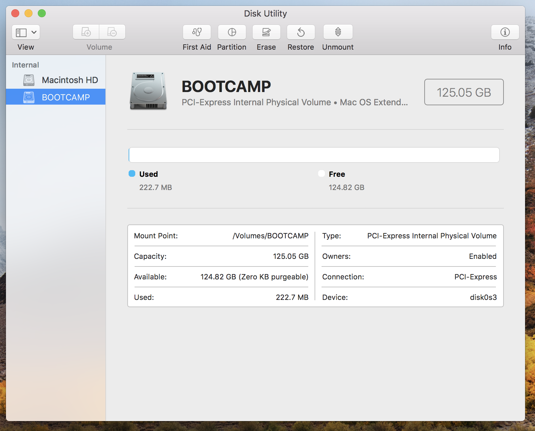Click the Erase disk icon

tap(267, 32)
